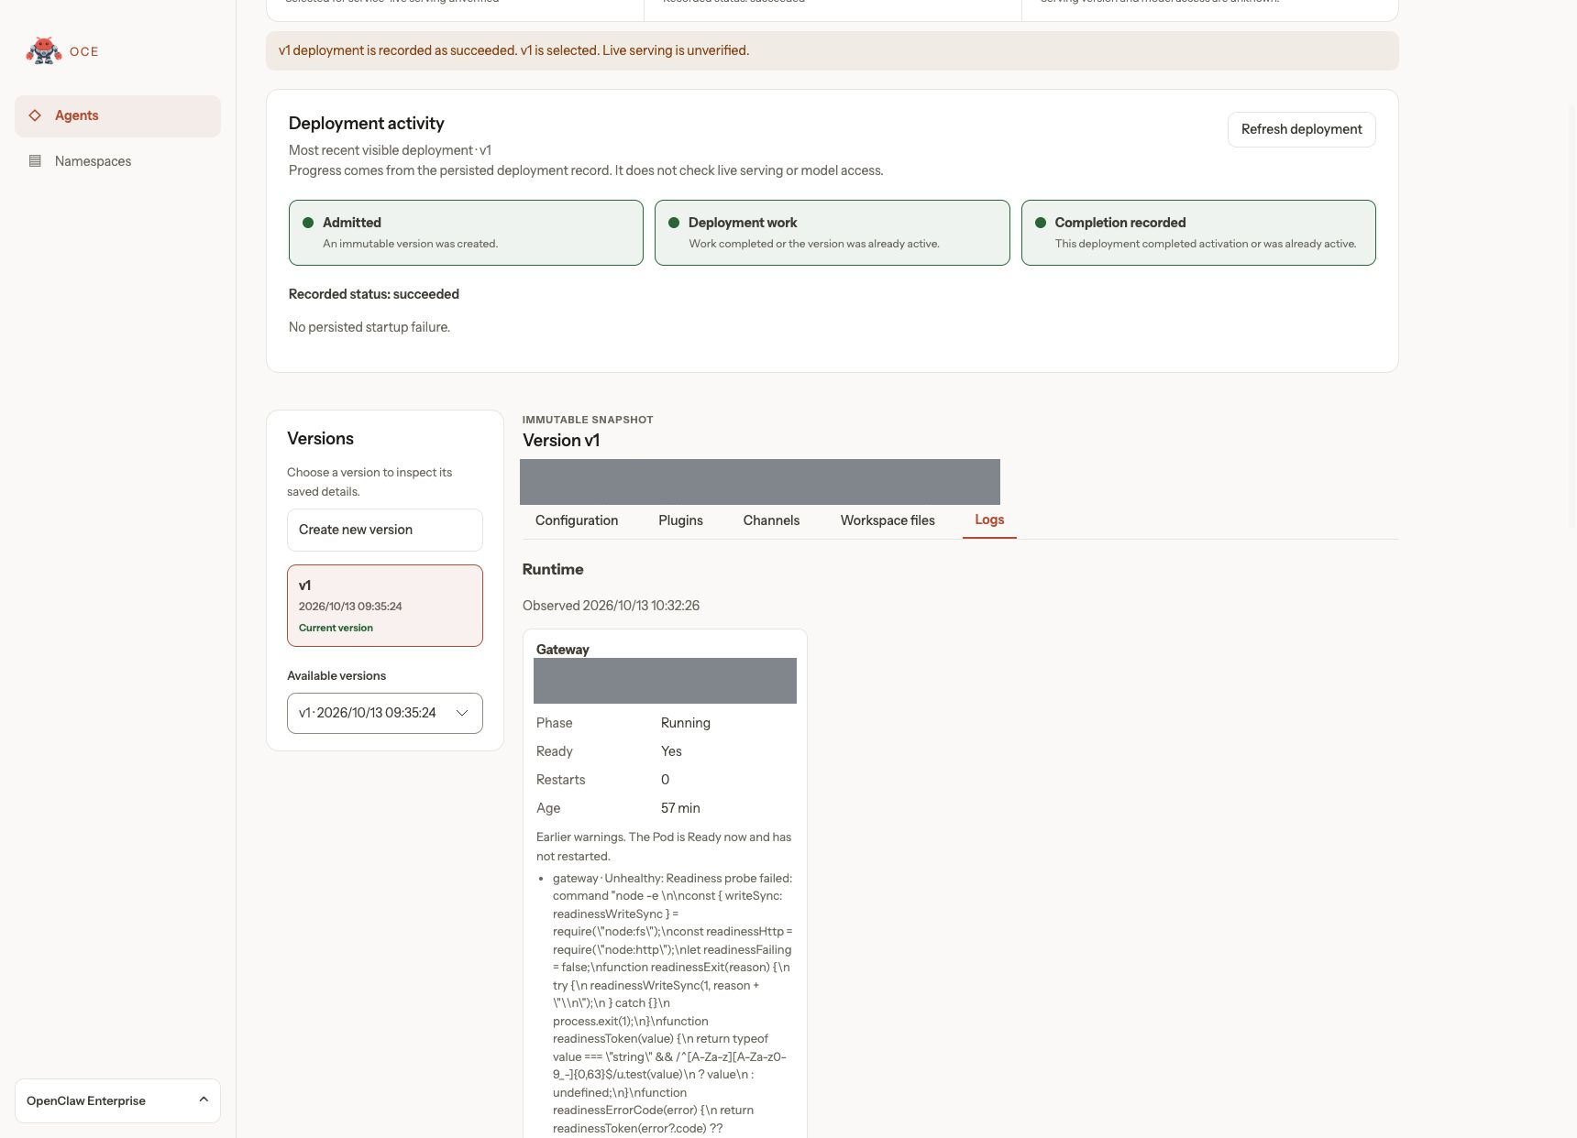Switch to the Configuration tab
This screenshot has width=1577, height=1138.
pyautogui.click(x=577, y=520)
